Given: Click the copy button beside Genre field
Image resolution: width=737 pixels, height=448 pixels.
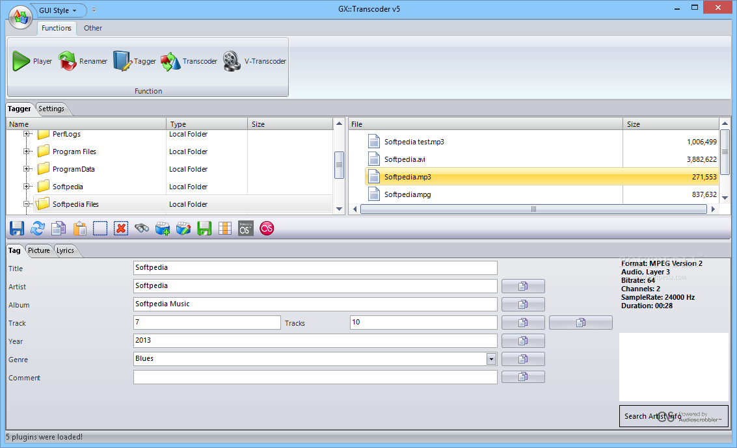Looking at the screenshot, I should (523, 359).
